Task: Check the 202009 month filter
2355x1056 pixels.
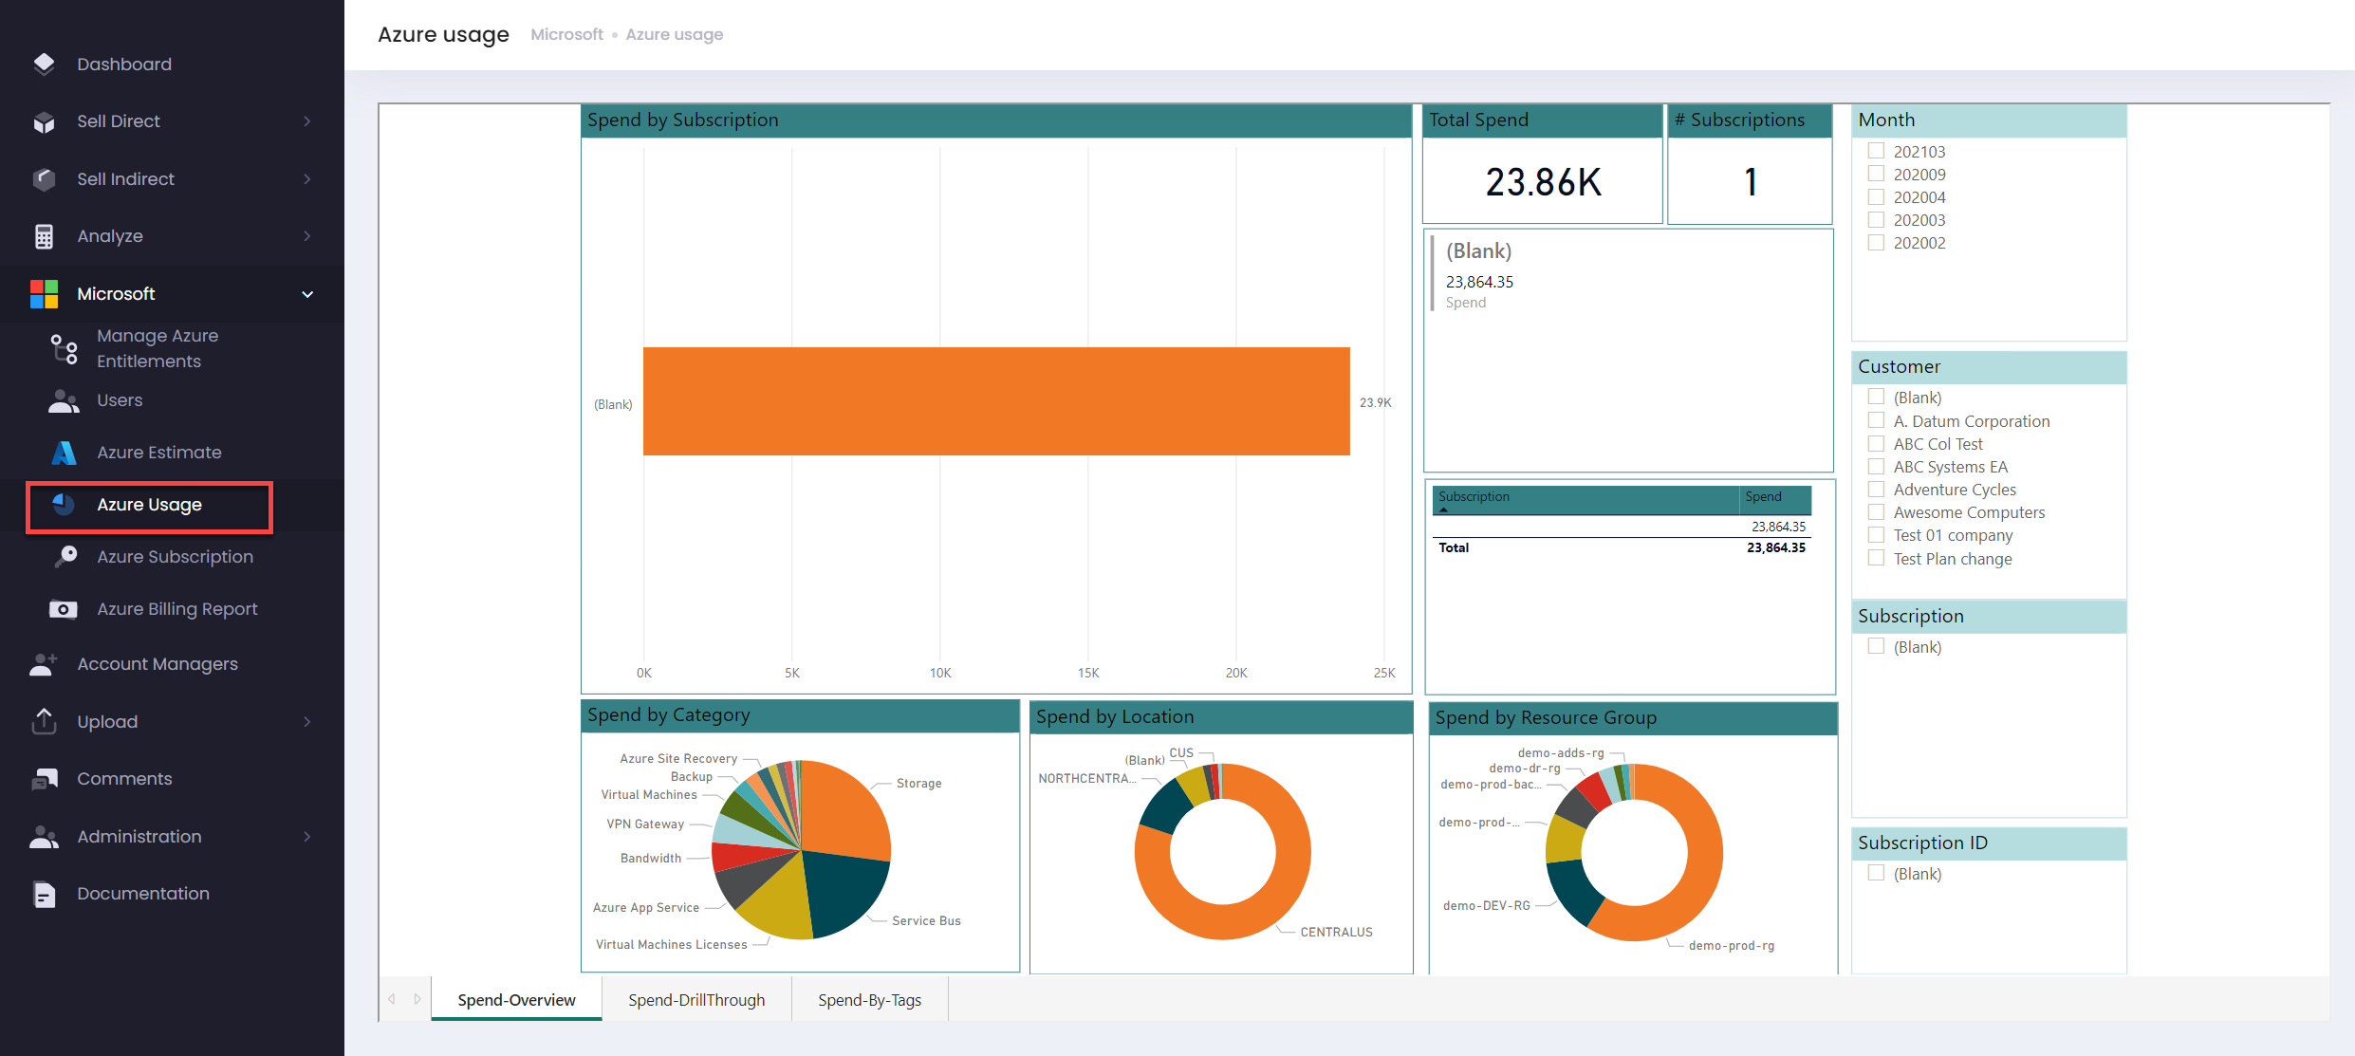Action: pyautogui.click(x=1876, y=174)
